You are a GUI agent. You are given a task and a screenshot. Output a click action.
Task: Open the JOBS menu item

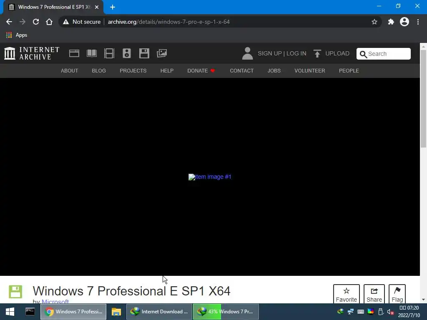coord(274,71)
